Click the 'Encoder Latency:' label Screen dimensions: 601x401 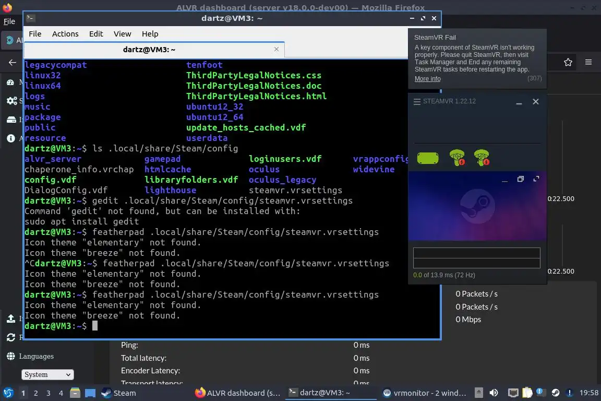(150, 371)
